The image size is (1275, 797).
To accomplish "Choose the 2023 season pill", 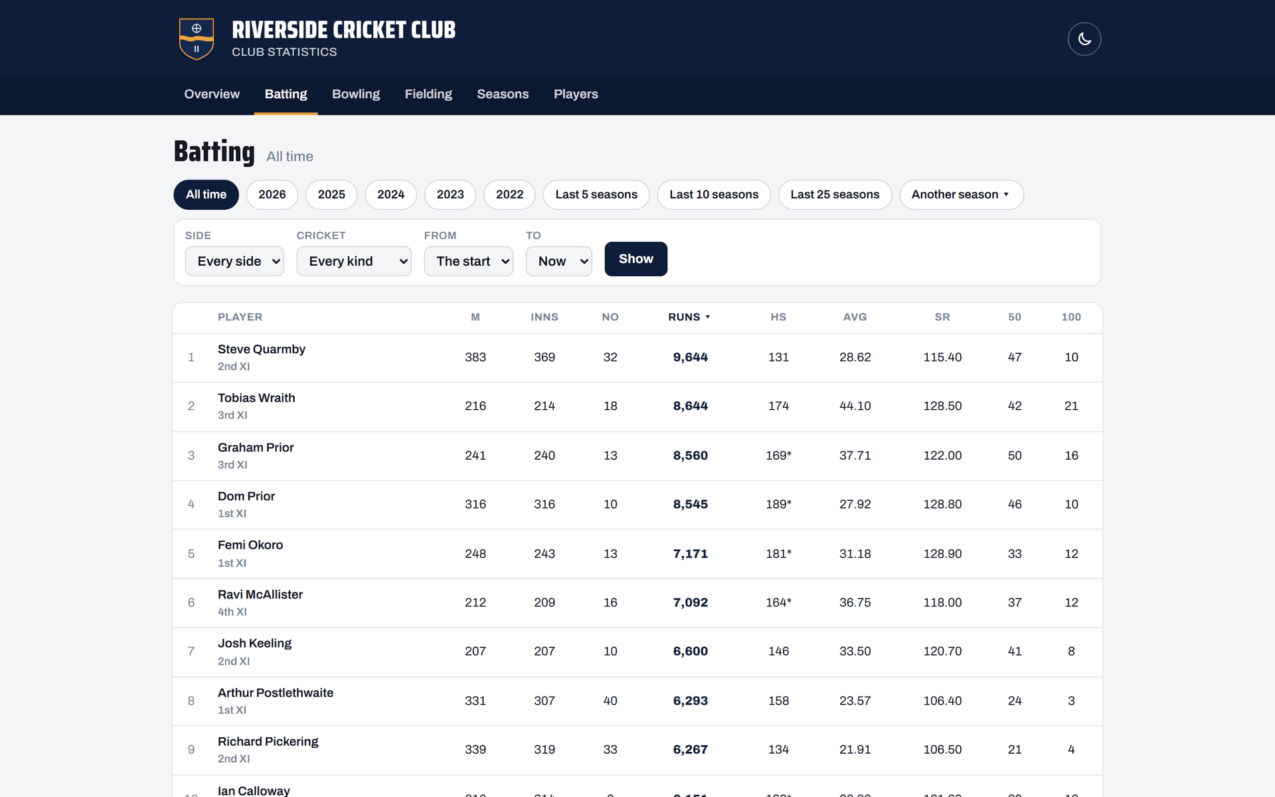I will point(450,195).
